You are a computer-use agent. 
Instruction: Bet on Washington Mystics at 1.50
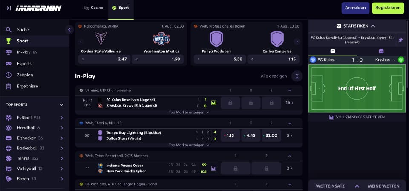tap(158, 59)
